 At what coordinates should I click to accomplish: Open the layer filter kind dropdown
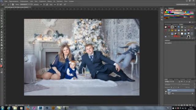point(169,82)
